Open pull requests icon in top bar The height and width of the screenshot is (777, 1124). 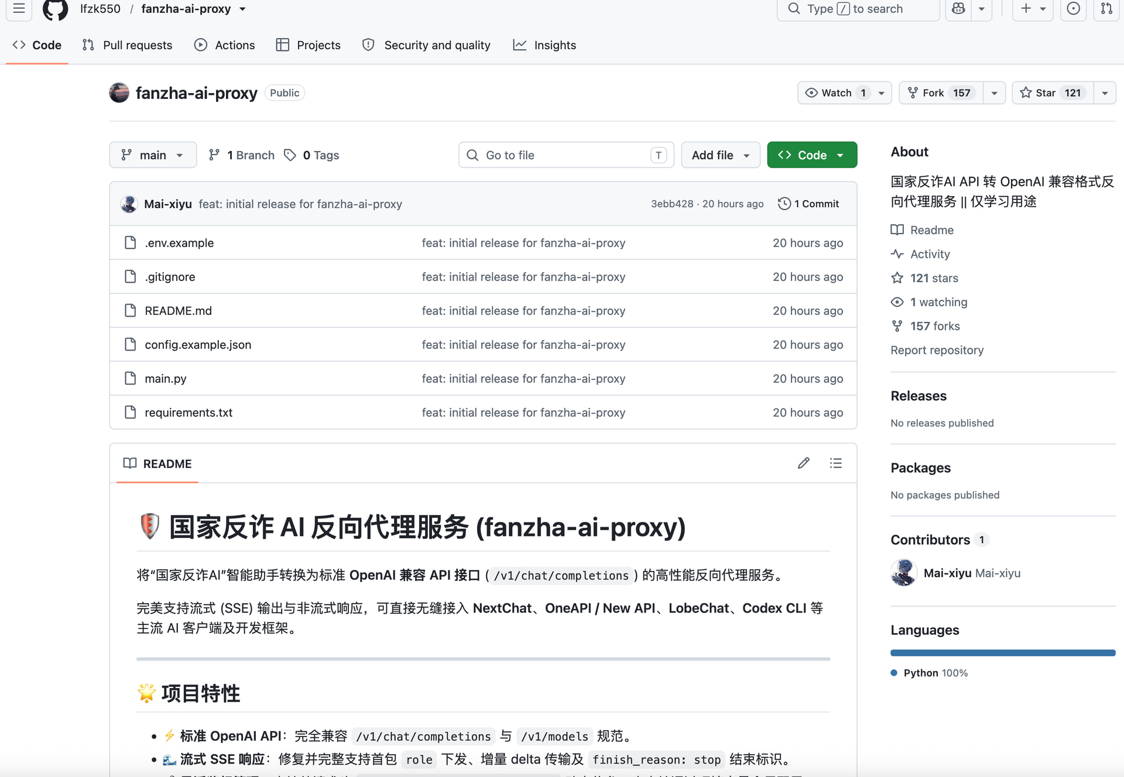(1106, 9)
